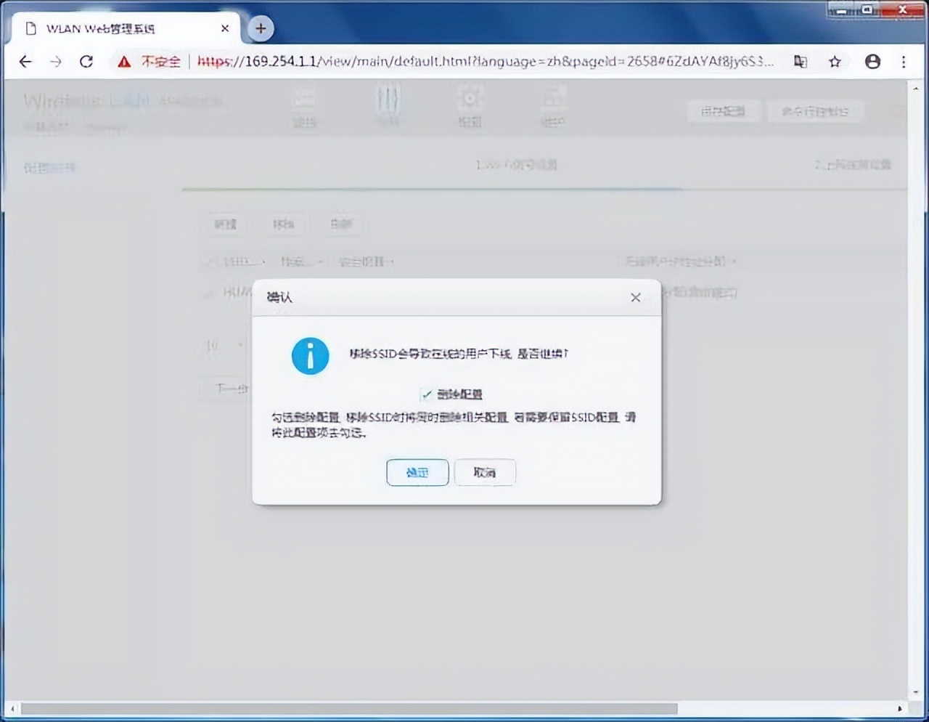The width and height of the screenshot is (929, 722).
Task: Click the back navigation arrow
Action: (25, 62)
